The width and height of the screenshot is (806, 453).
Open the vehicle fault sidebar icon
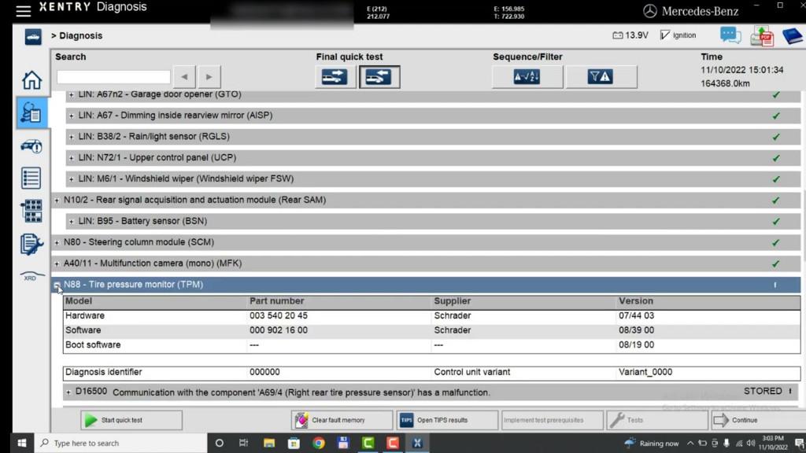point(31,146)
